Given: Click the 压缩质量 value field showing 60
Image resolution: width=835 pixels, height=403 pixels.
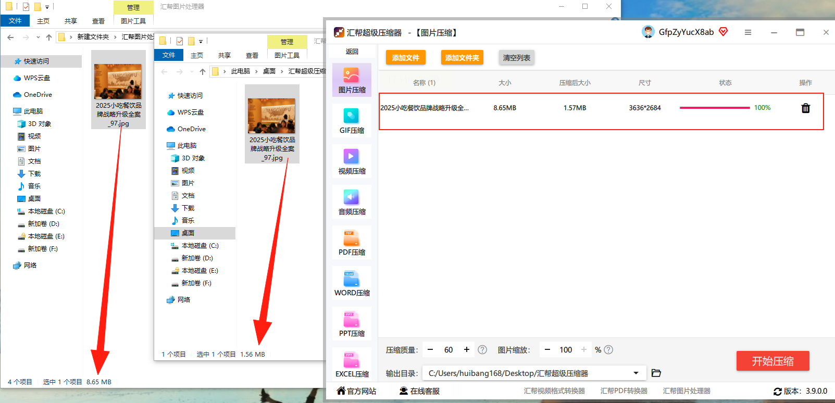Looking at the screenshot, I should click(x=448, y=350).
